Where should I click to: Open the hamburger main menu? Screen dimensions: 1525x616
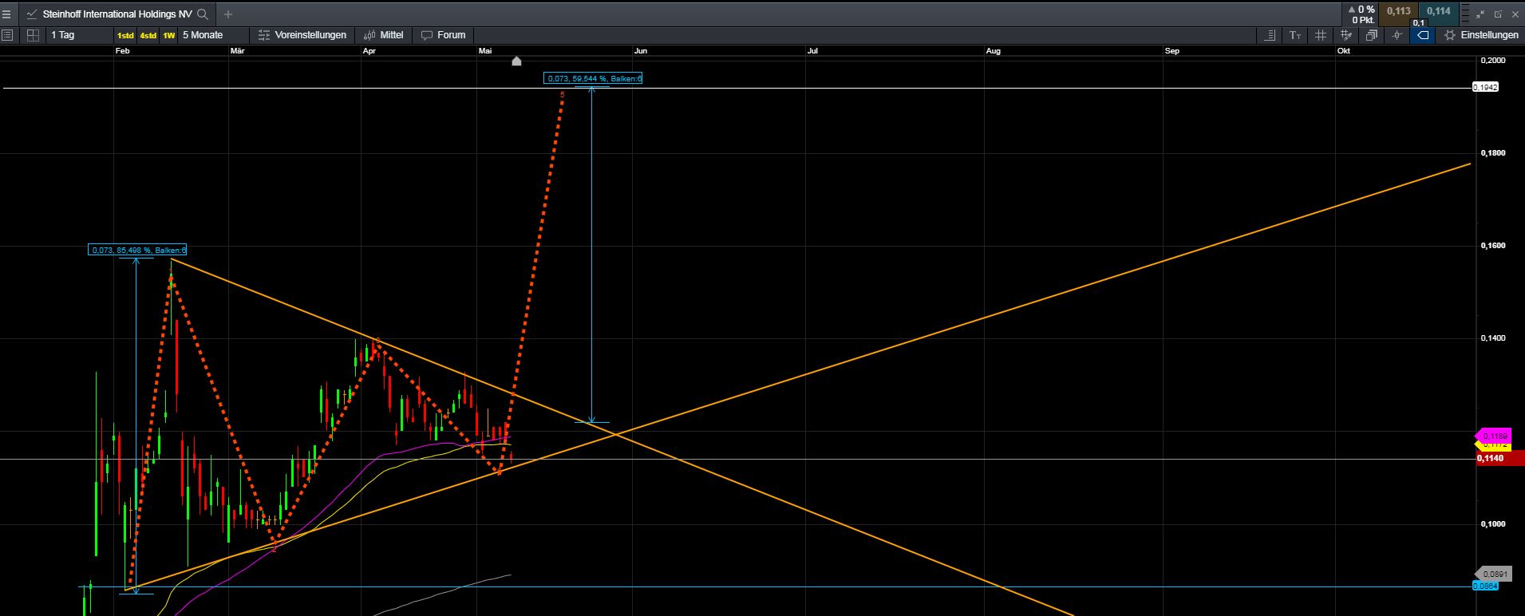7,14
